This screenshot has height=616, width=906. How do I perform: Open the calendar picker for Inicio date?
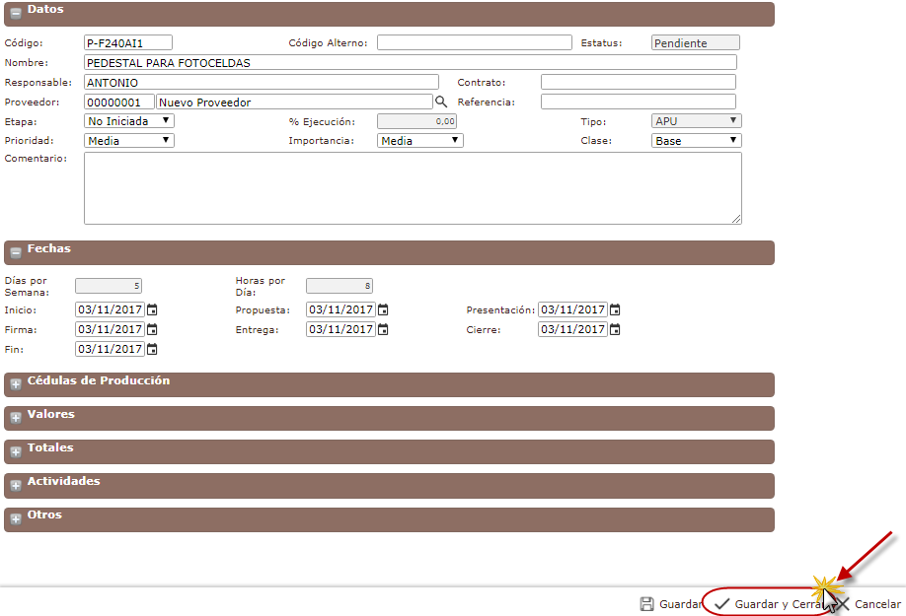pyautogui.click(x=152, y=309)
